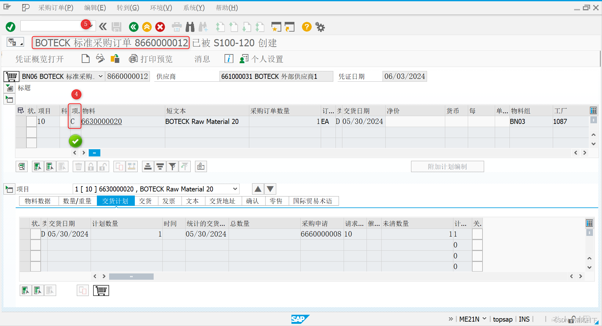Click the 凭证日期 field showing 06/03/2024
The height and width of the screenshot is (326, 602).
(x=404, y=76)
